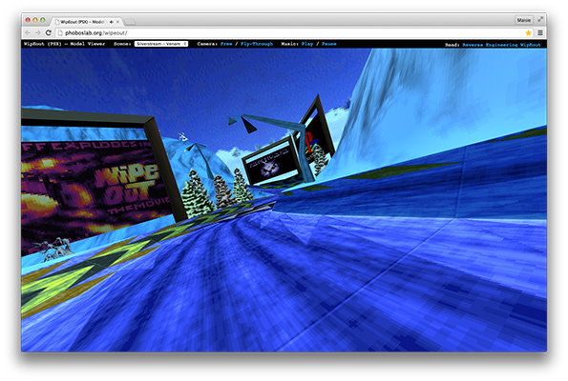Open the Chrome hamburger menu
This screenshot has width=568, height=381.
[x=540, y=33]
